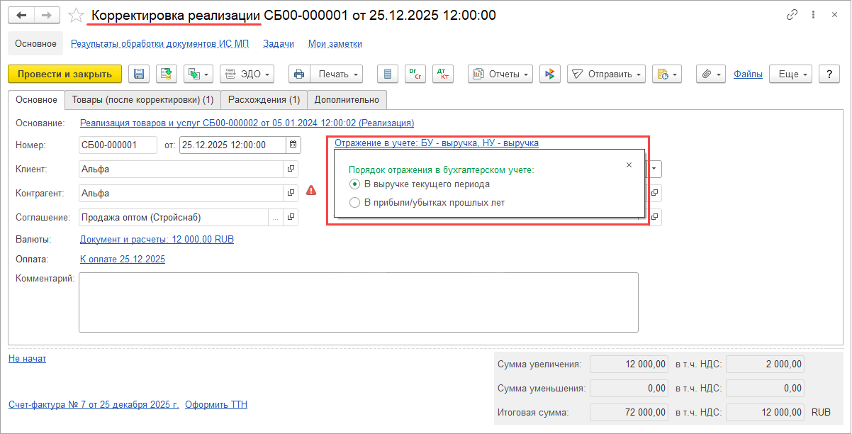Screen dimensions: 852x434
Task: Click the Провести и закрыть button
Action: pyautogui.click(x=65, y=74)
